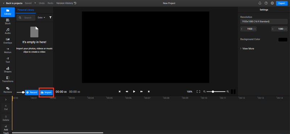Click Add Track in the timeline
This screenshot has width=290, height=134.
click(6, 129)
